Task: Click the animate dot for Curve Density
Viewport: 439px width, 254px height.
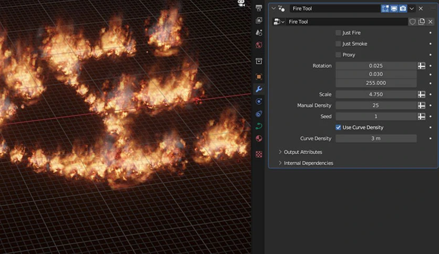Action: (x=430, y=139)
